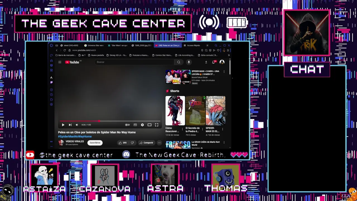Open 'Comics Star Wars' bookmark
Viewport: 357px width, 201px height.
tap(162, 55)
